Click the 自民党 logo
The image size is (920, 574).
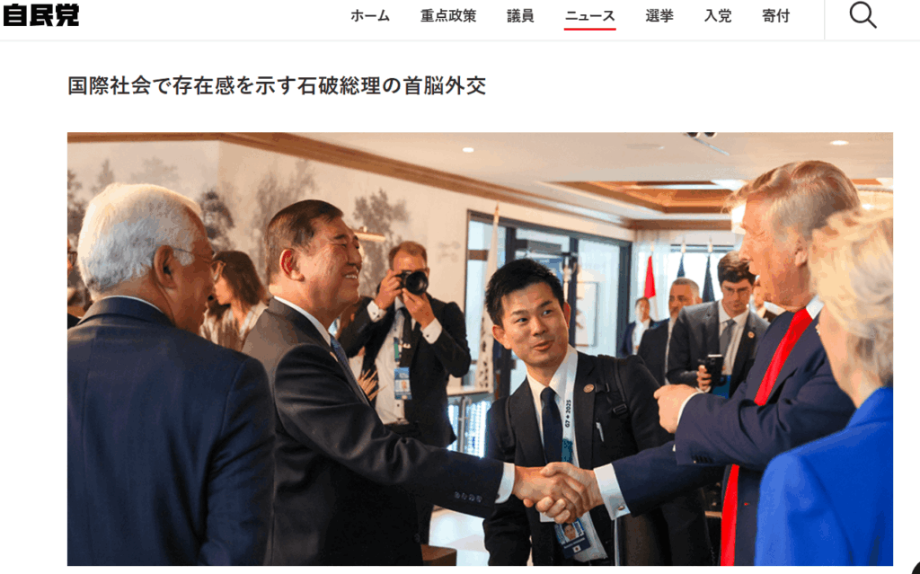(x=41, y=14)
